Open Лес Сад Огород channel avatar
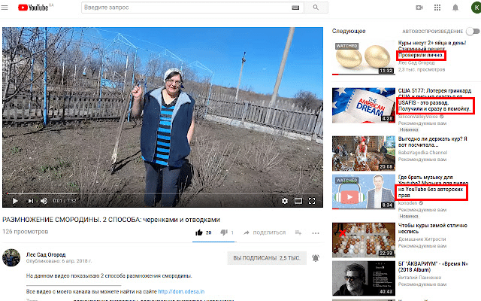The image size is (481, 301). click(x=11, y=257)
